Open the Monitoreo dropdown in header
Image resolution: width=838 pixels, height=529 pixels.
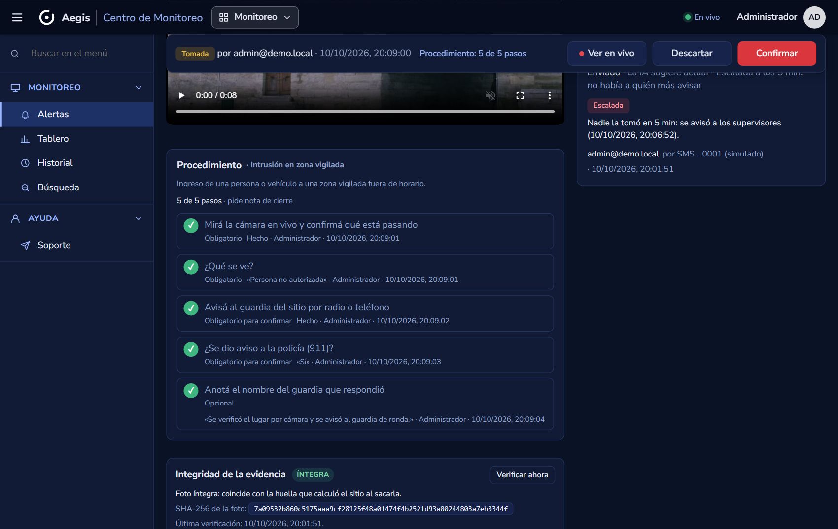255,17
